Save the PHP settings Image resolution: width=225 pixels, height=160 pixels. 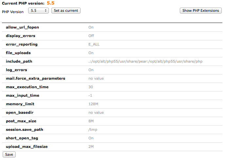point(9,154)
